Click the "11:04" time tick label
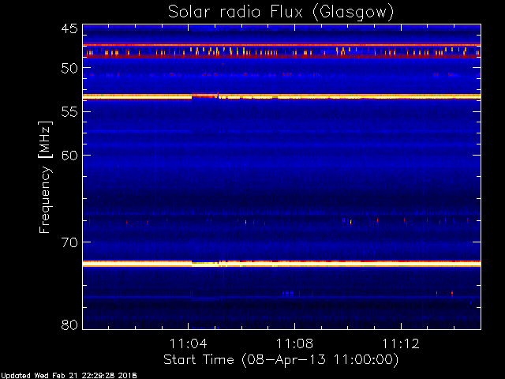Screen dimensions: 505x379 (x=189, y=343)
